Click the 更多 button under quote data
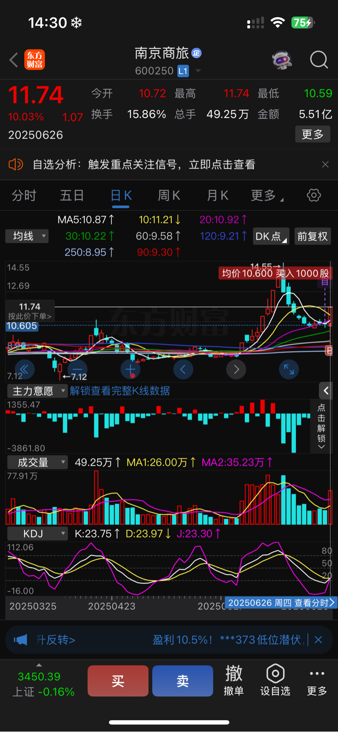The height and width of the screenshot is (732, 338). 312,134
